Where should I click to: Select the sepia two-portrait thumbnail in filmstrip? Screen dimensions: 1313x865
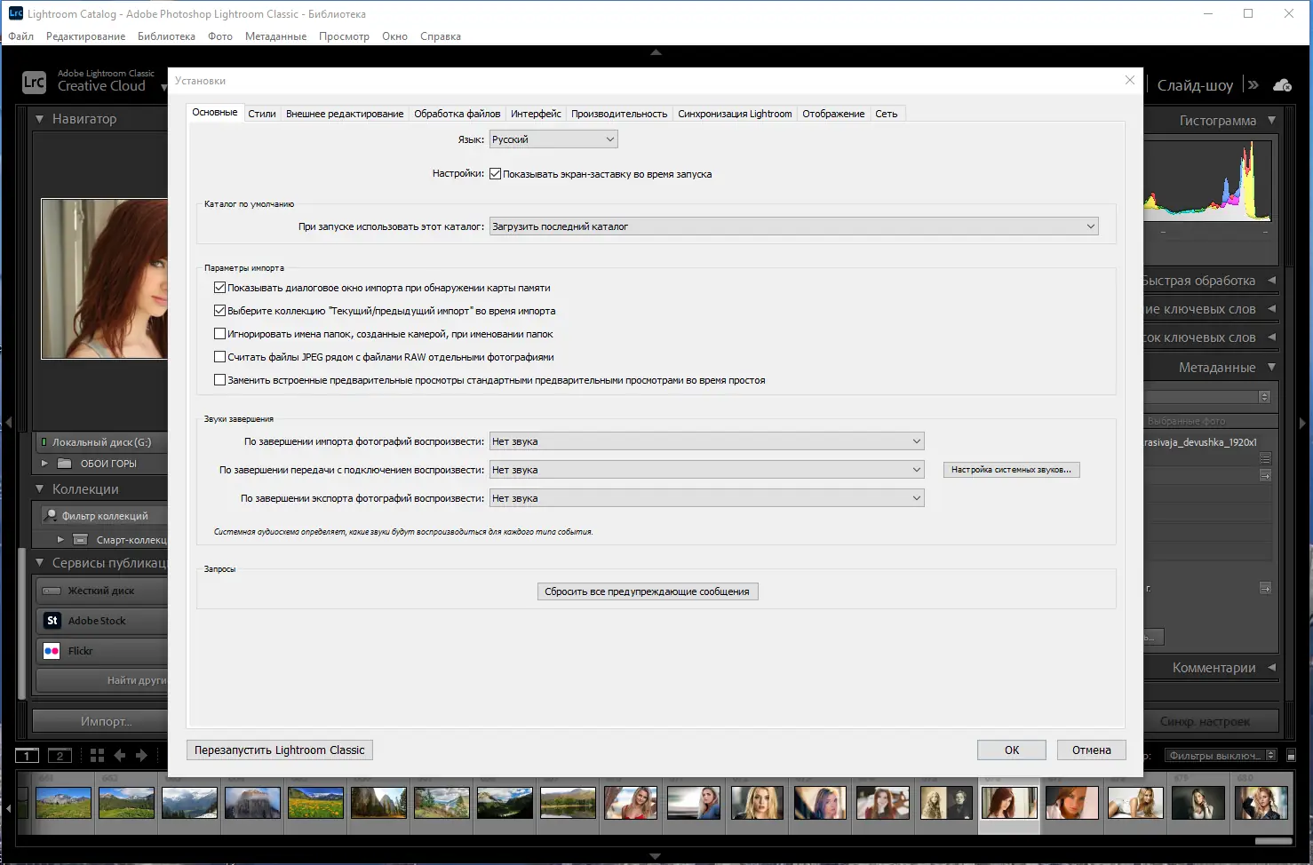[x=946, y=803]
